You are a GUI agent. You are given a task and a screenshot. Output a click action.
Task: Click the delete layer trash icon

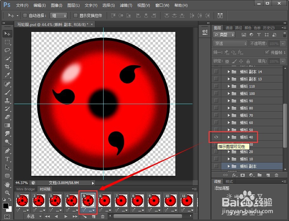pos(276,175)
